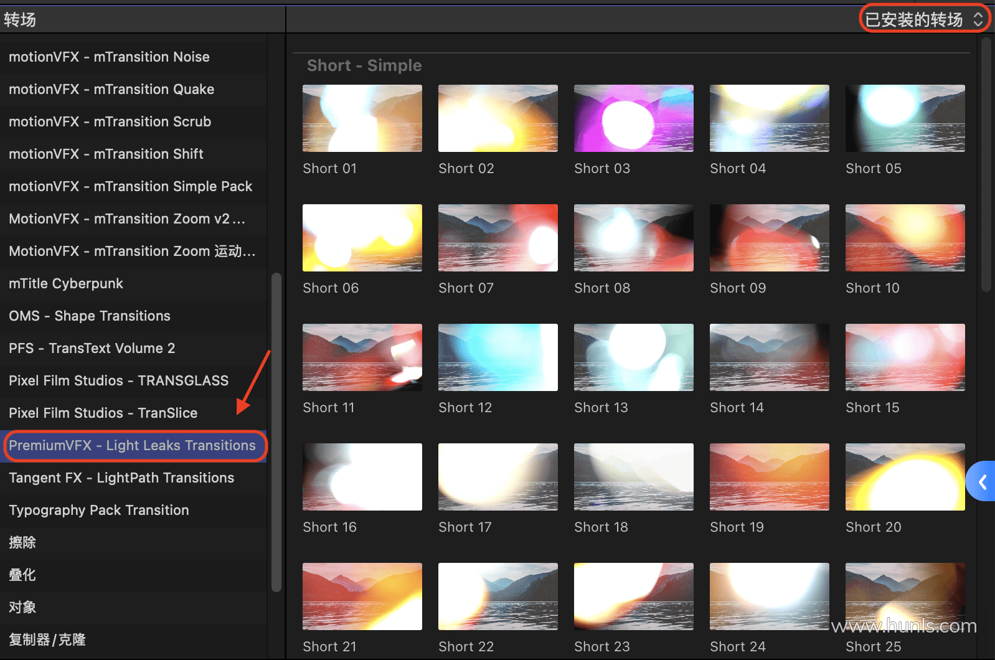The width and height of the screenshot is (995, 660).
Task: Select the Short 19 transition thumbnail
Action: [770, 477]
